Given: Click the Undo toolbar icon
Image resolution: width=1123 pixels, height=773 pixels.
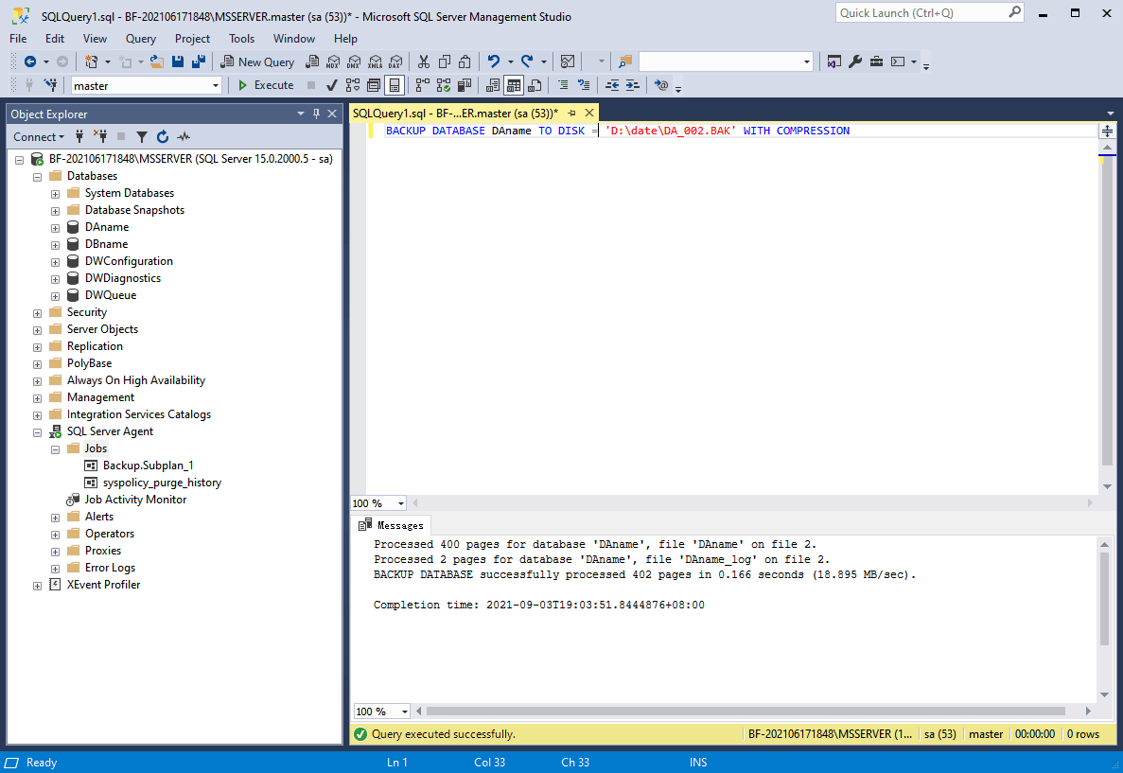Looking at the screenshot, I should pyautogui.click(x=493, y=61).
